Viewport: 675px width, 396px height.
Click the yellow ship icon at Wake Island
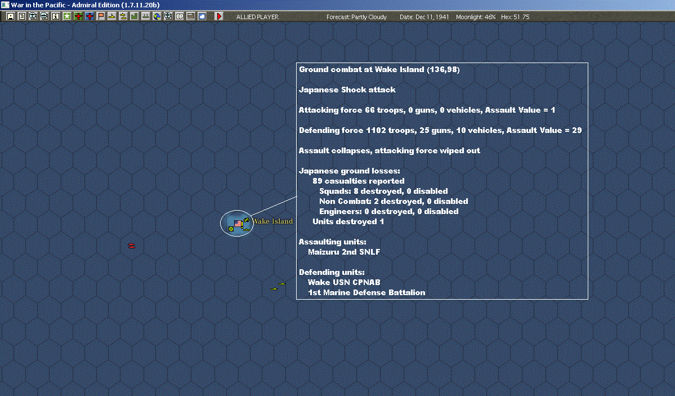[247, 229]
